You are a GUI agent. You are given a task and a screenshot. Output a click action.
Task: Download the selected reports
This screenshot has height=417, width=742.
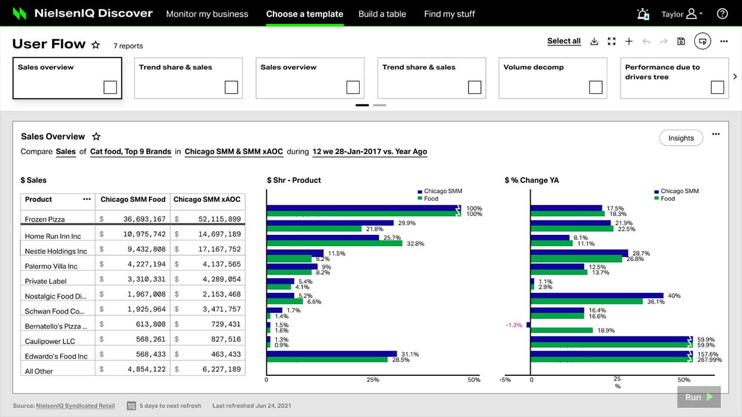click(x=594, y=41)
